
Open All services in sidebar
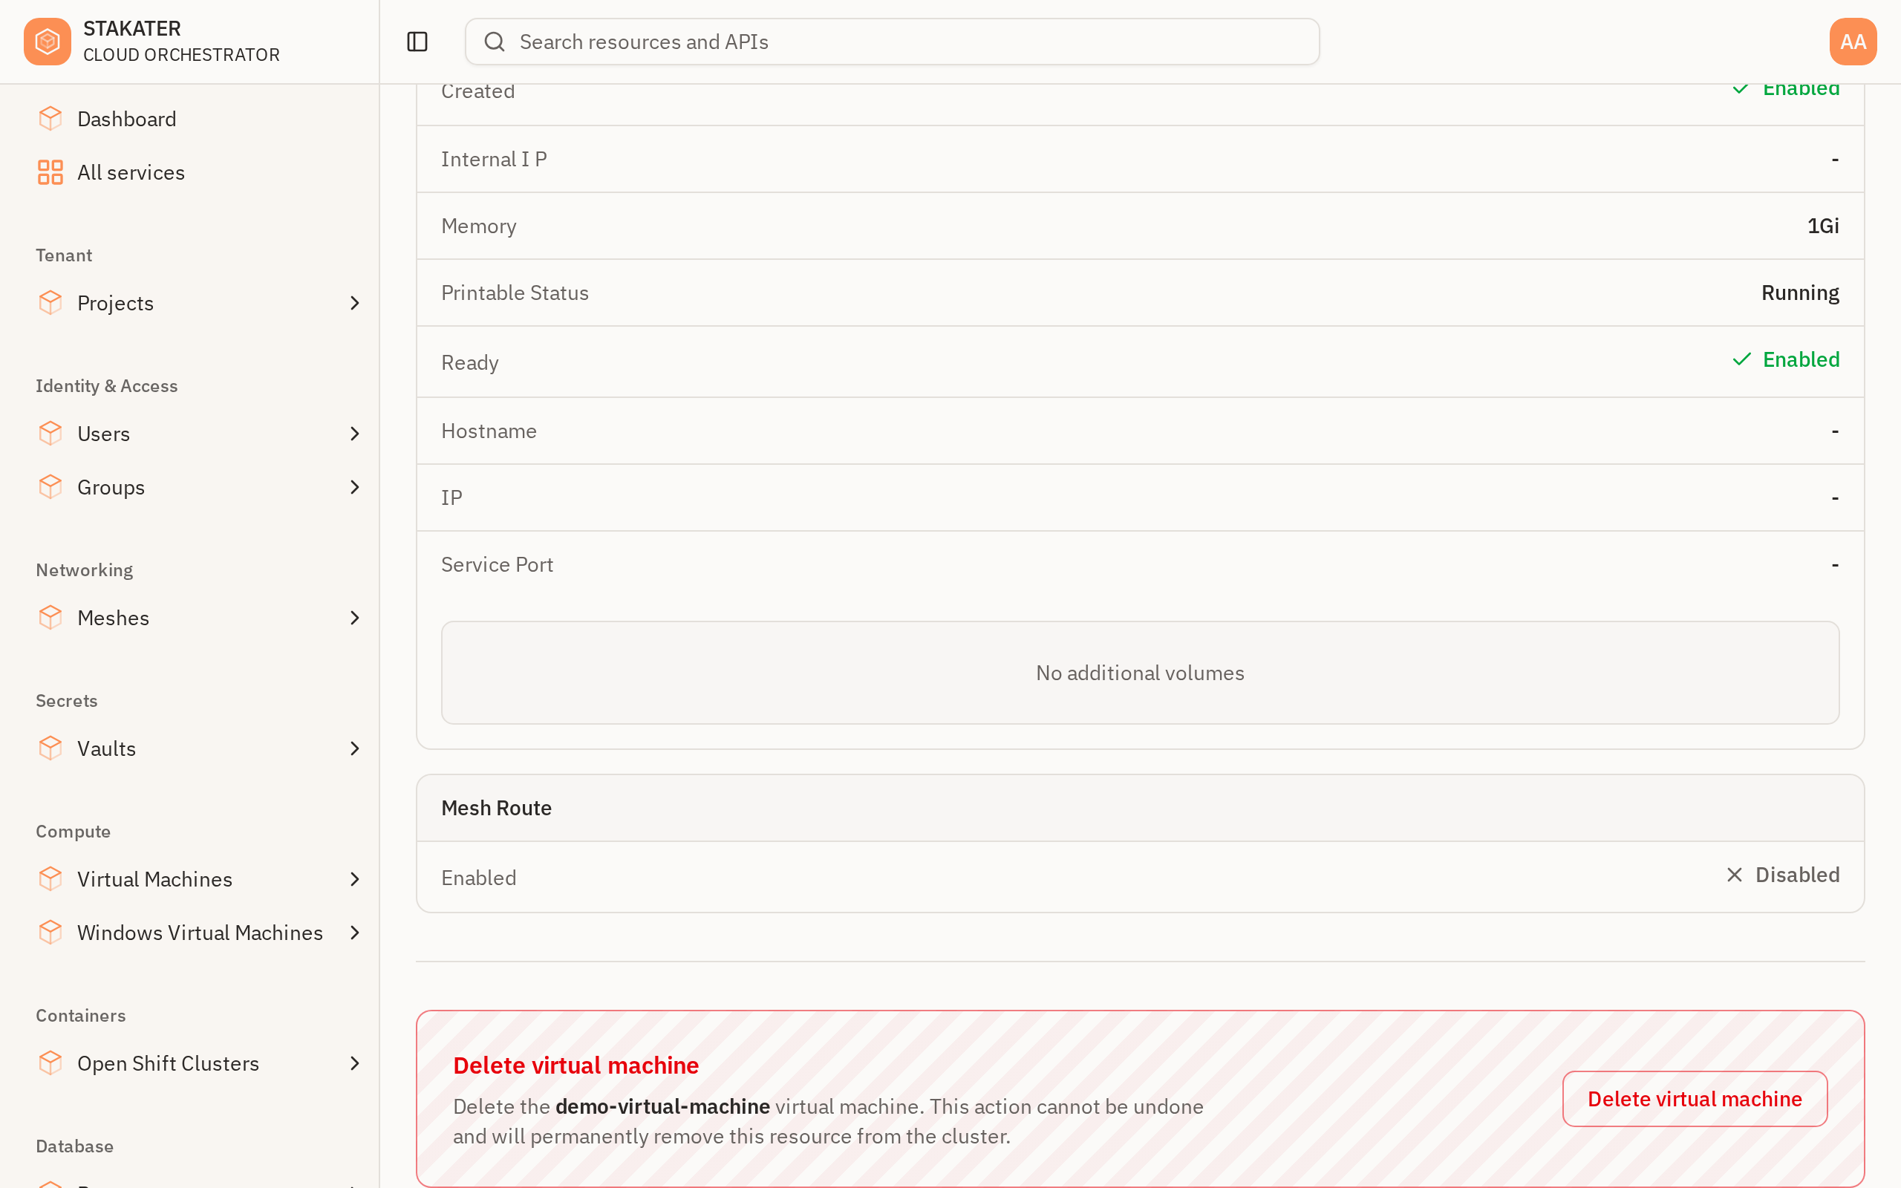click(189, 172)
